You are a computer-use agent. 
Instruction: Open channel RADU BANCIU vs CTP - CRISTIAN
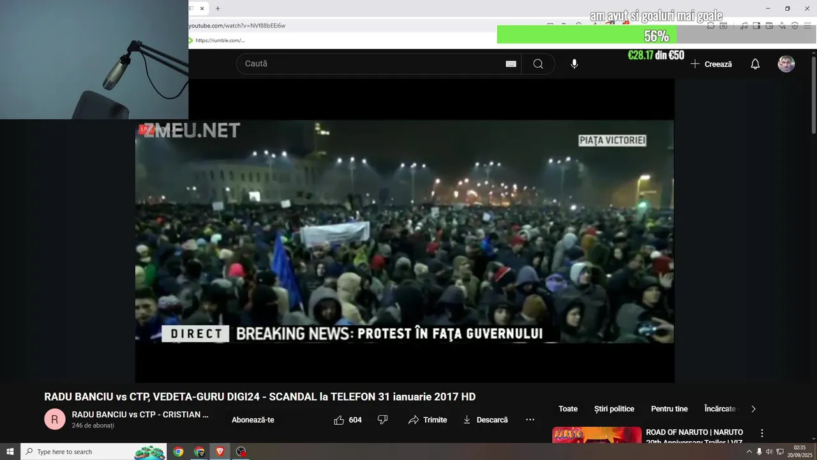140,415
